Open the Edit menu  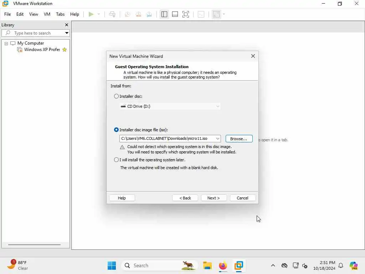point(20,14)
